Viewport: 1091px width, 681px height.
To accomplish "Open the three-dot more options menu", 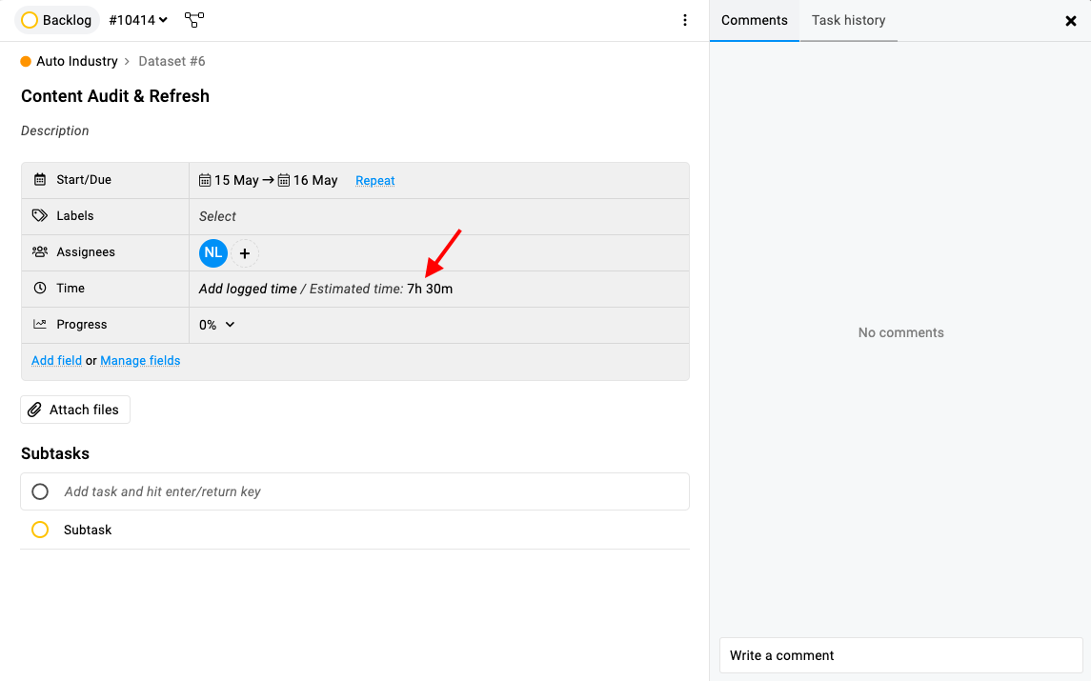I will (x=685, y=20).
